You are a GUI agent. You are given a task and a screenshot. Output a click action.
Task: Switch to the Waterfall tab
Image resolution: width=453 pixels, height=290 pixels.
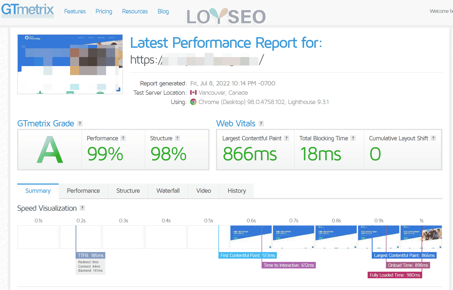168,191
